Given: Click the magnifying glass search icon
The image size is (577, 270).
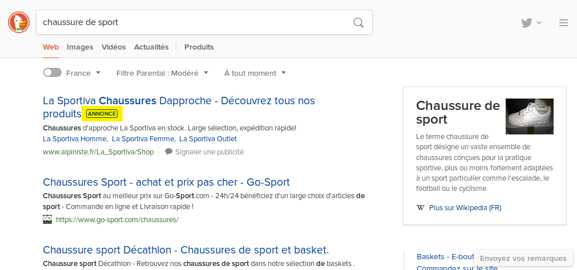Looking at the screenshot, I should [x=358, y=23].
